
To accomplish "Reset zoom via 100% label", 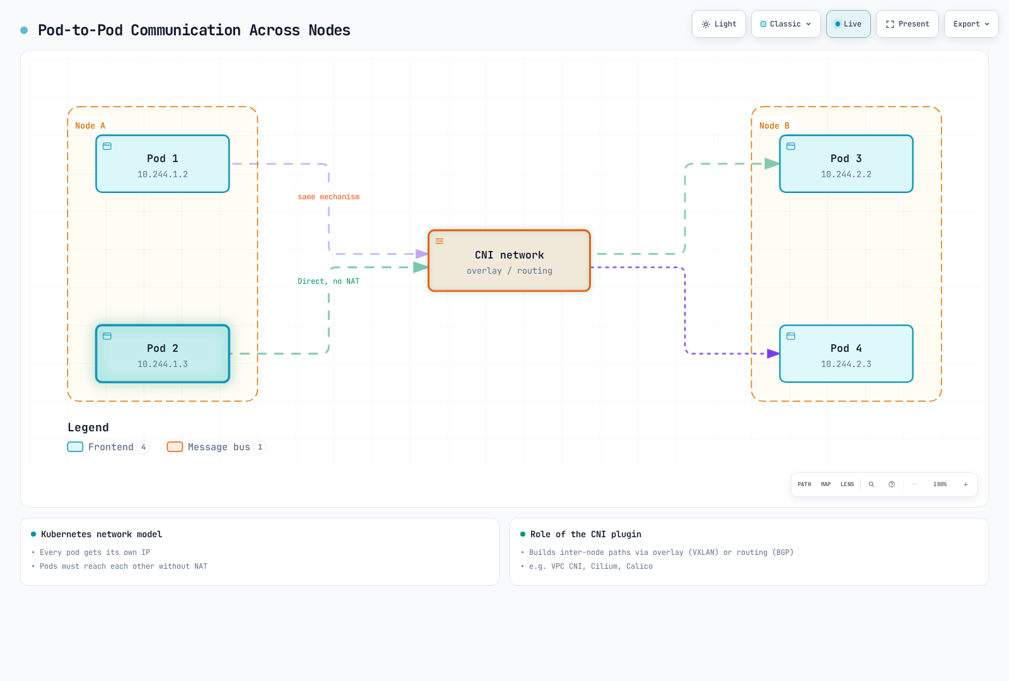I will 940,484.
